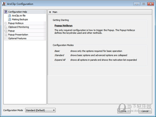The image size is (156, 117).
Task: Click the Getting Starting group heading
Action: (x=61, y=20)
